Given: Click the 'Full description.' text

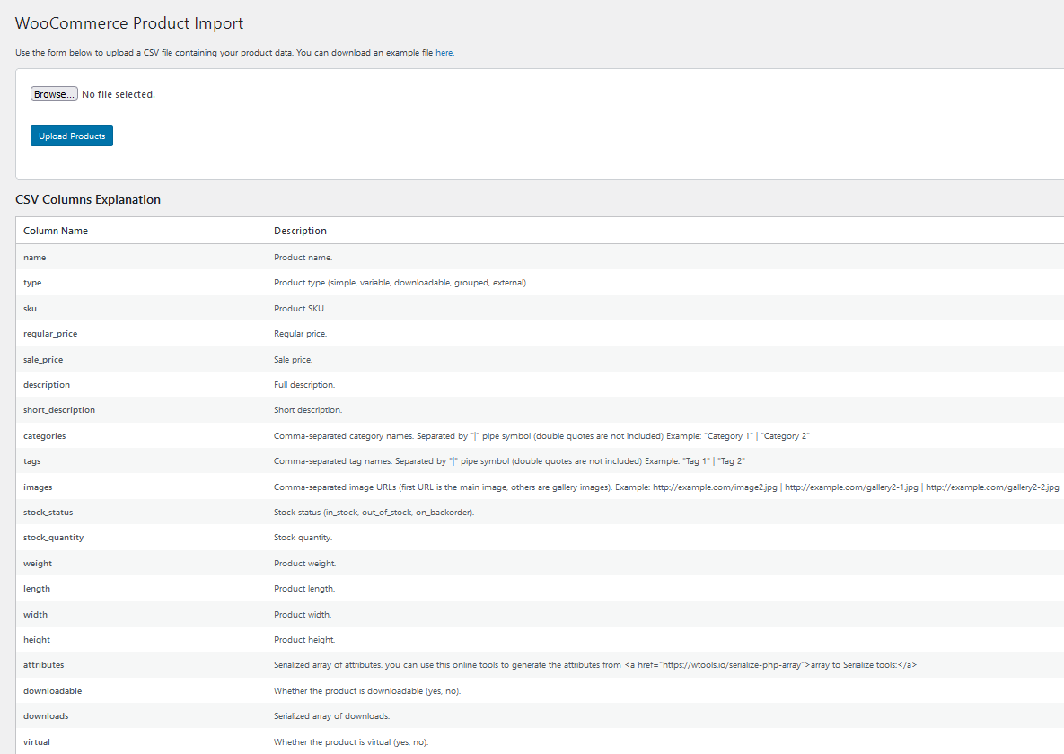Looking at the screenshot, I should click(x=304, y=385).
